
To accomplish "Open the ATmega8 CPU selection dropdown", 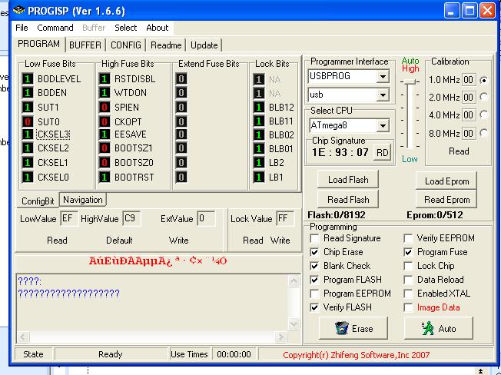I will click(382, 125).
